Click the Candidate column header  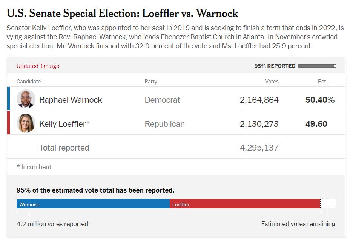coord(29,82)
